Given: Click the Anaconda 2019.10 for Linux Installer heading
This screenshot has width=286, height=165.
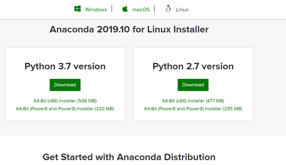Looking at the screenshot, I should pos(129,29).
